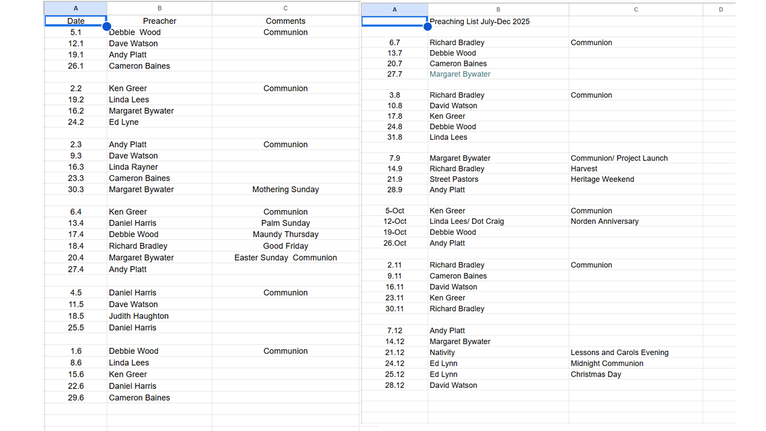Select the date cell '26.1'

tap(76, 66)
